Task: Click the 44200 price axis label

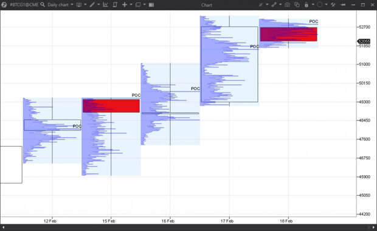Action: tap(364, 214)
